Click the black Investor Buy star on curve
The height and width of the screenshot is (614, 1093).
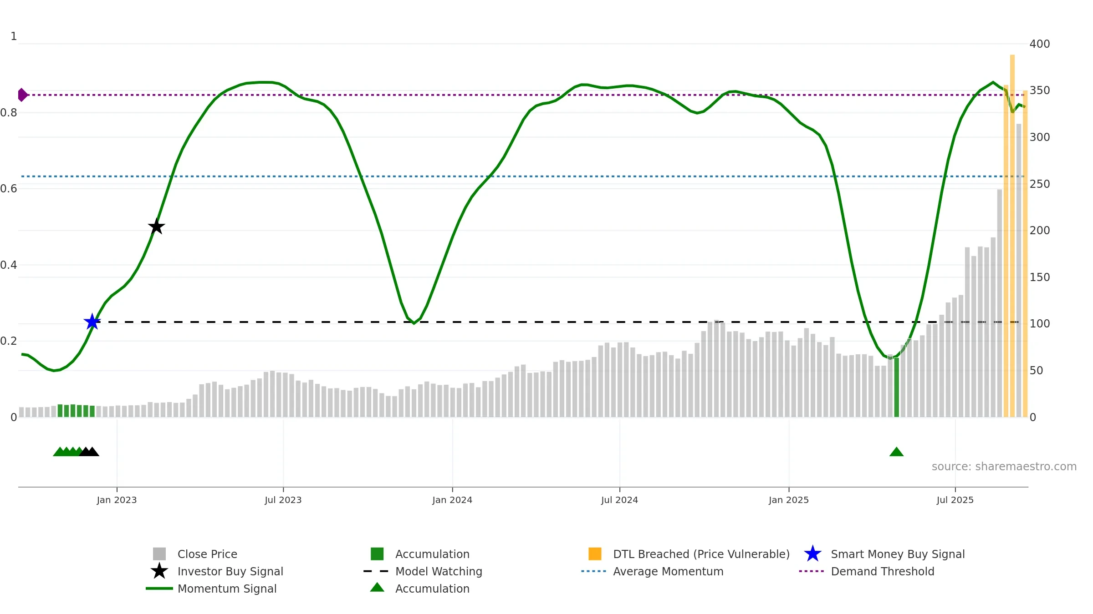point(156,226)
